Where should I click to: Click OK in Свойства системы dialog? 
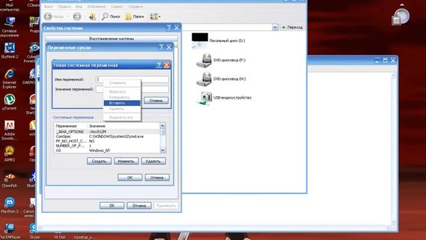click(x=112, y=205)
